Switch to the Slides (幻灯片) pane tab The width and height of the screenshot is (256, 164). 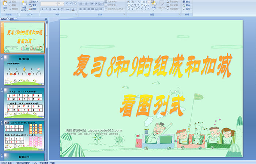[x=4, y=18]
